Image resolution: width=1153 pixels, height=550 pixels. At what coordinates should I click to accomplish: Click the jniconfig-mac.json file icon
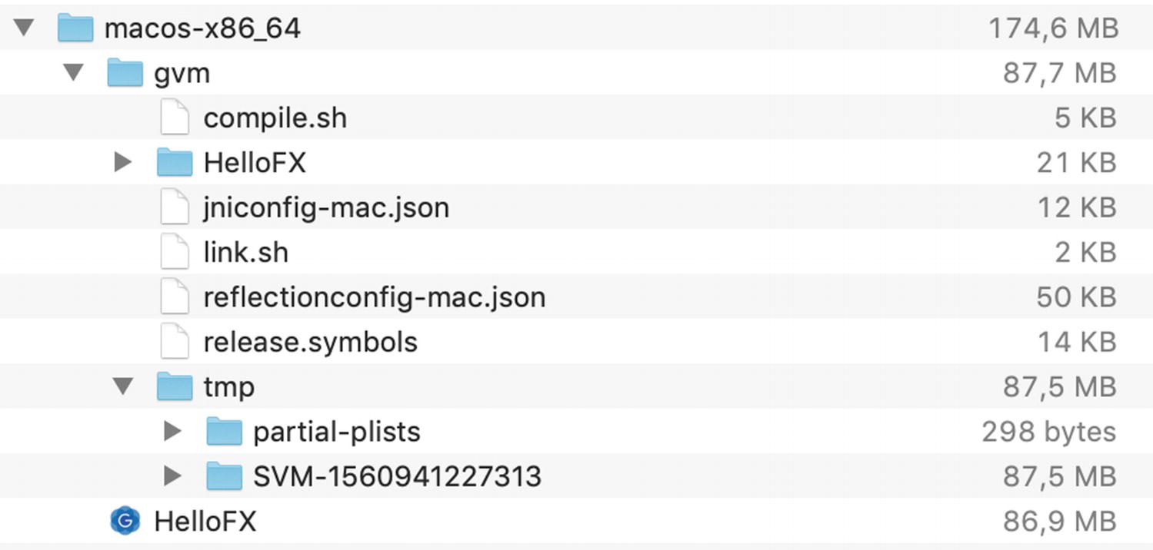pyautogui.click(x=174, y=207)
